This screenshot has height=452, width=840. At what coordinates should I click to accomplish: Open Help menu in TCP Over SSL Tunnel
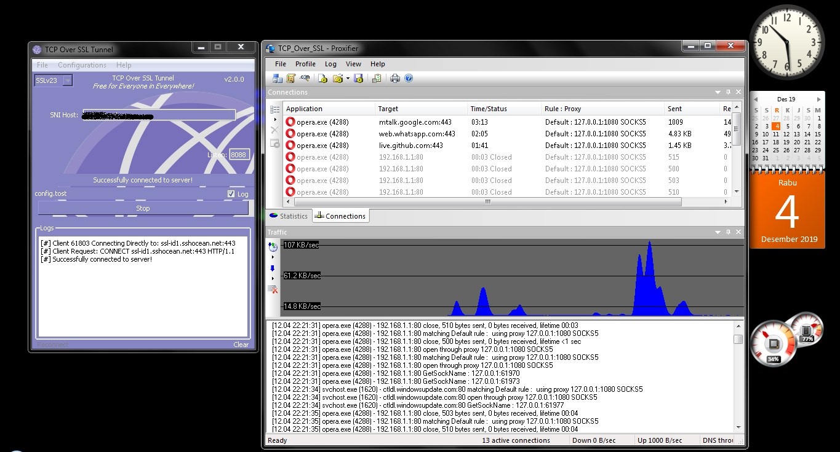point(124,65)
